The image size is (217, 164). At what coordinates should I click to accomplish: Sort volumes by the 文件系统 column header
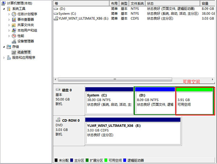click(137, 3)
